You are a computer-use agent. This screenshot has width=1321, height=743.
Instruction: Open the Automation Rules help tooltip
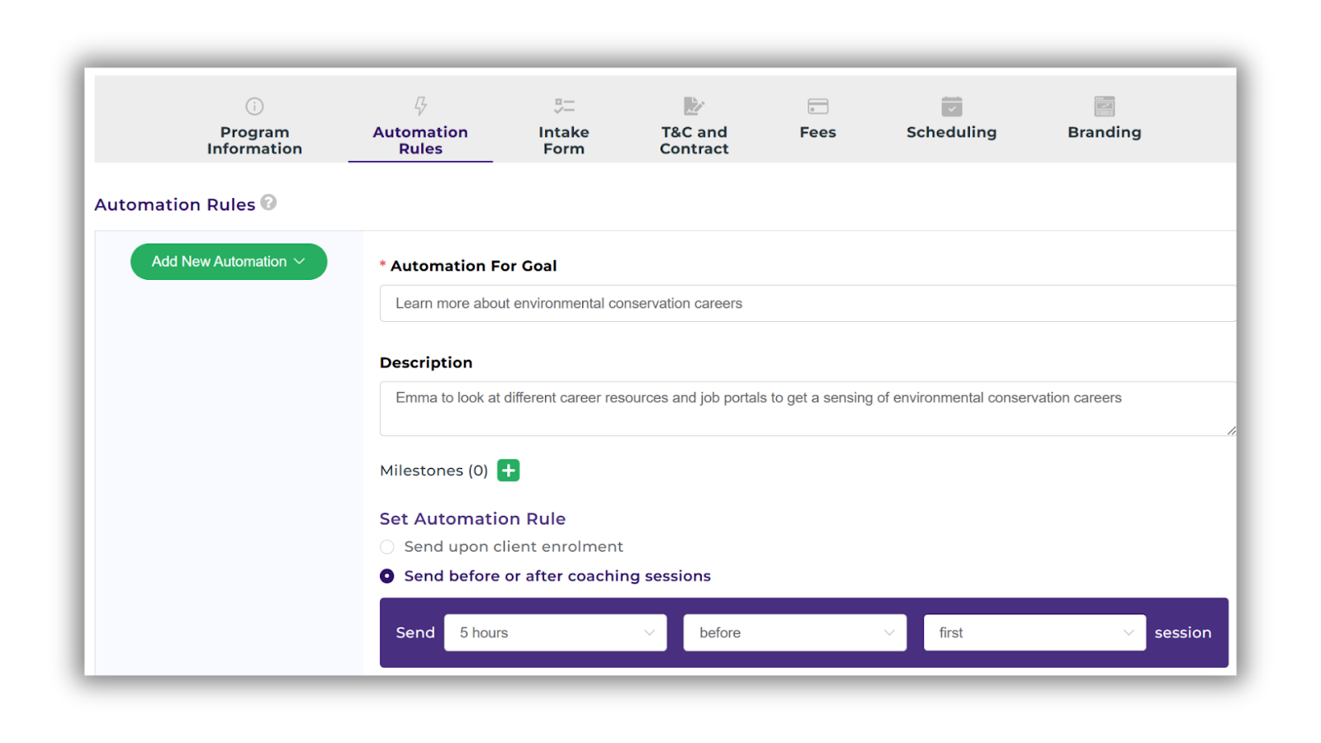(x=268, y=202)
